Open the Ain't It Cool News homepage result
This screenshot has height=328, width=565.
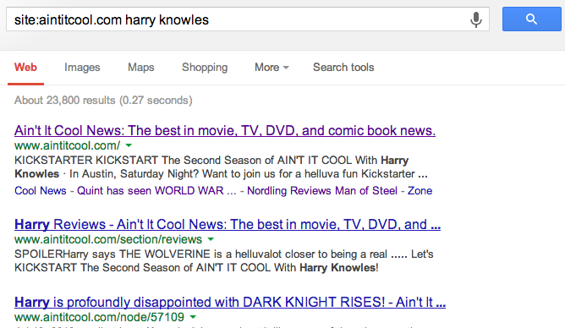(x=225, y=130)
